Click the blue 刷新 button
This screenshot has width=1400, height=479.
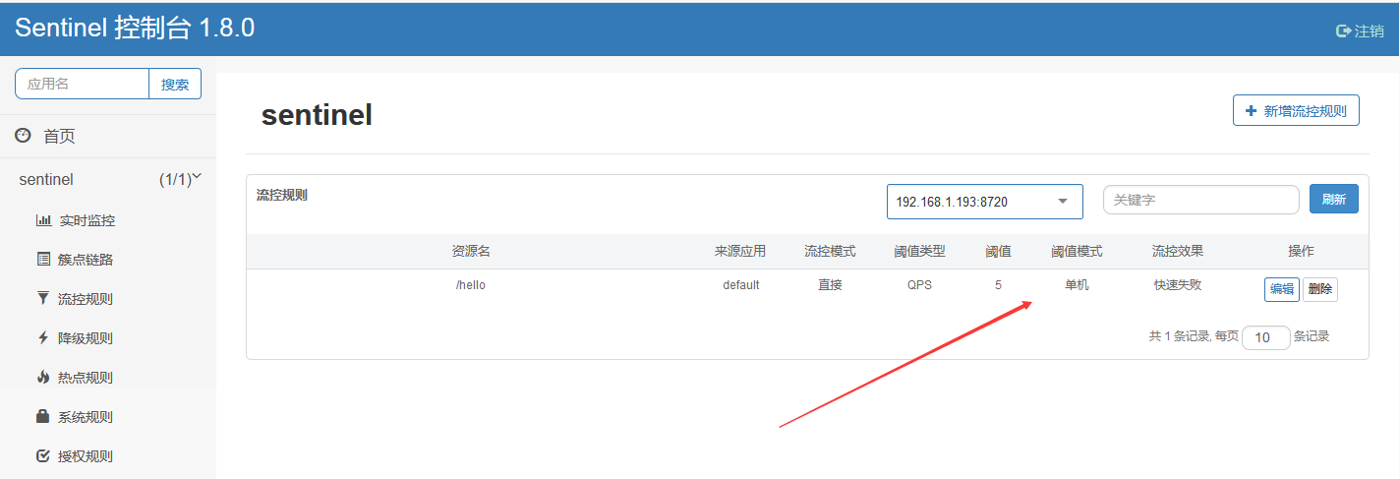(x=1334, y=200)
